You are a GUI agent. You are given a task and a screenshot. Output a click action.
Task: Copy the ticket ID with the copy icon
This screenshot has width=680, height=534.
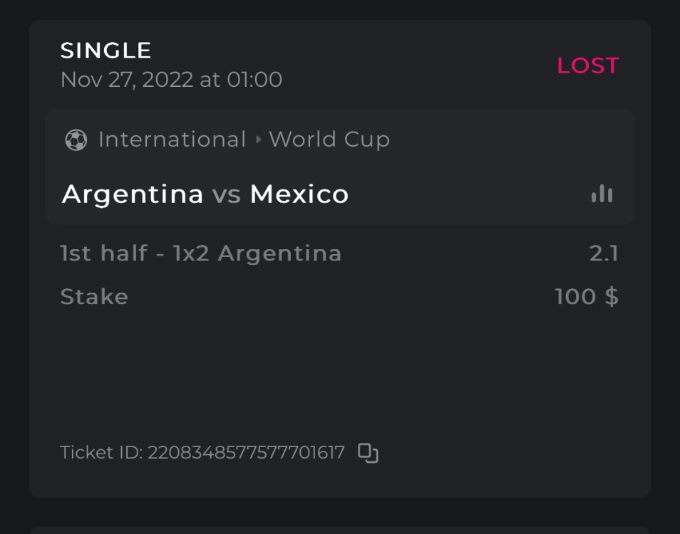point(368,453)
